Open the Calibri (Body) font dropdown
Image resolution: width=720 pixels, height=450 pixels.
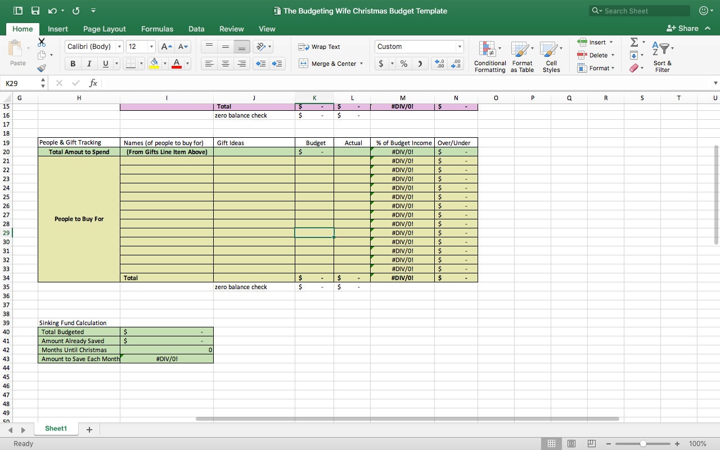point(119,47)
